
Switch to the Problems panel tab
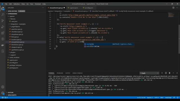click(x=60, y=73)
